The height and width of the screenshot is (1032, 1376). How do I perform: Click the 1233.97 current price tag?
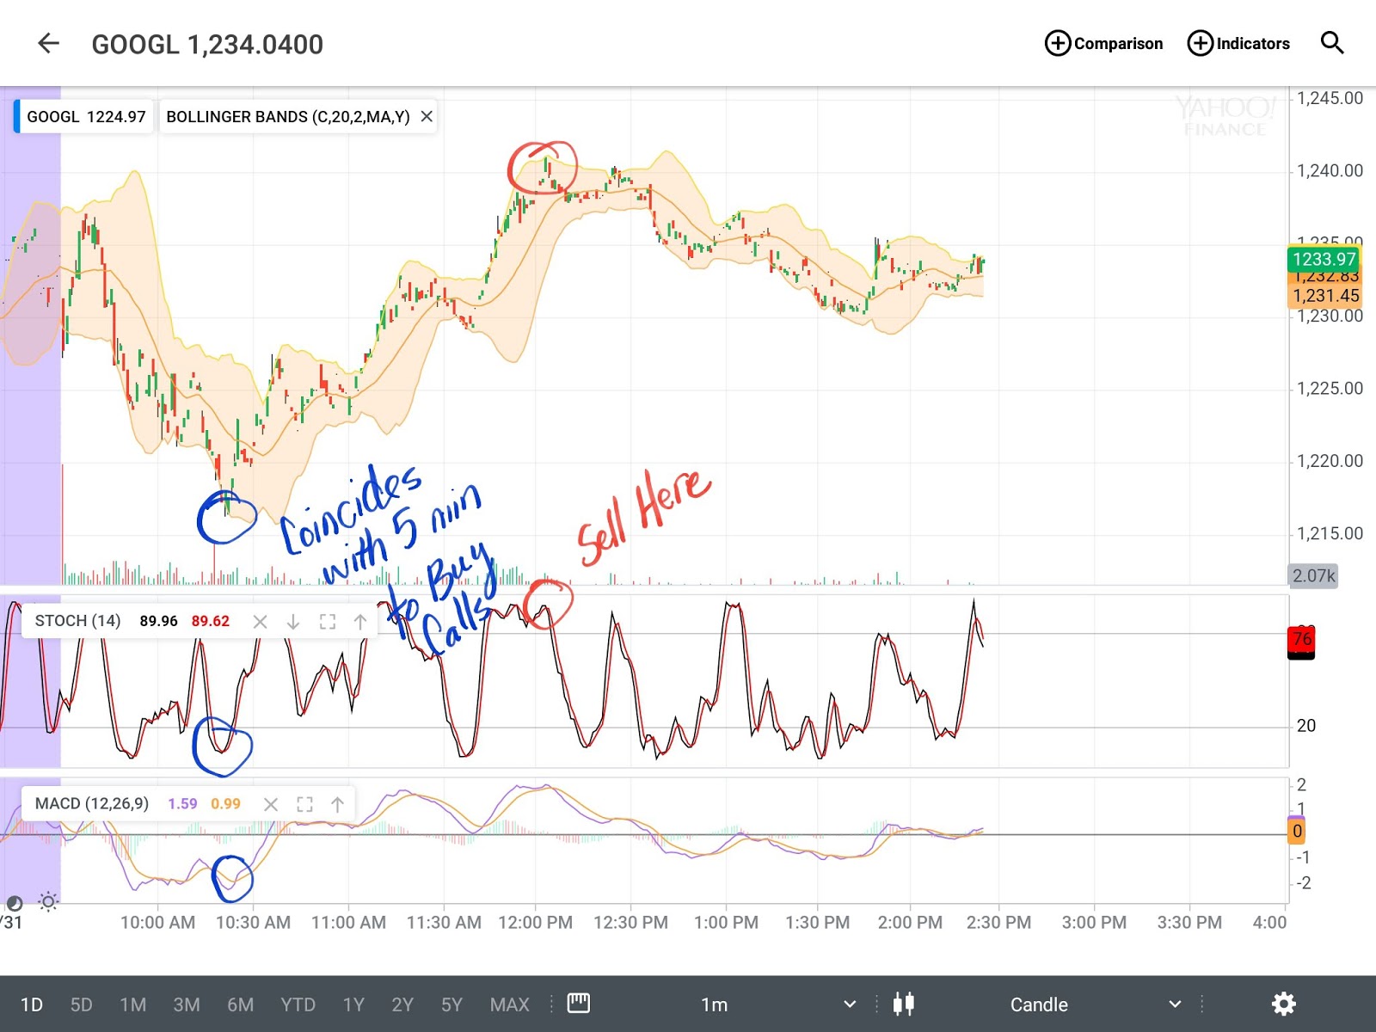[x=1324, y=259]
